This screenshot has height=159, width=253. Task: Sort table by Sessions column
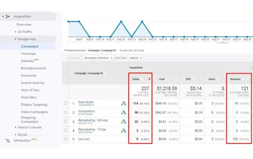[235, 79]
